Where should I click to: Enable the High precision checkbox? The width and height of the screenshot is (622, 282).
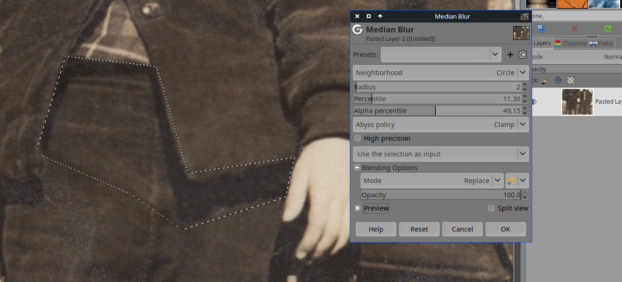pyautogui.click(x=358, y=138)
